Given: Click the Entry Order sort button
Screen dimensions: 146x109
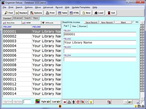Looking at the screenshot, I should [12, 23].
